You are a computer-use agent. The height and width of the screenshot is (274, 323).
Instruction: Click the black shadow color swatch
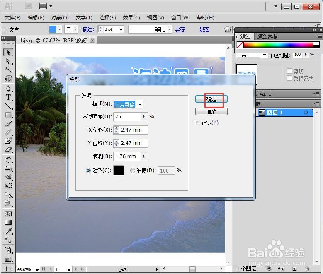coord(119,171)
